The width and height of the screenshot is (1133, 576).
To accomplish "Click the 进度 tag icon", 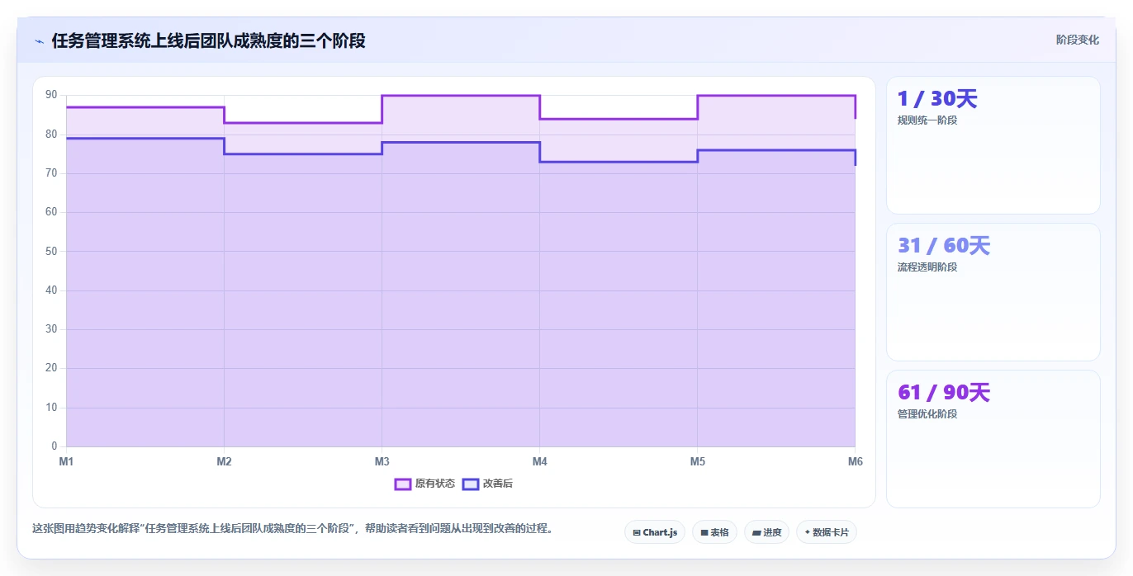I will pos(756,533).
